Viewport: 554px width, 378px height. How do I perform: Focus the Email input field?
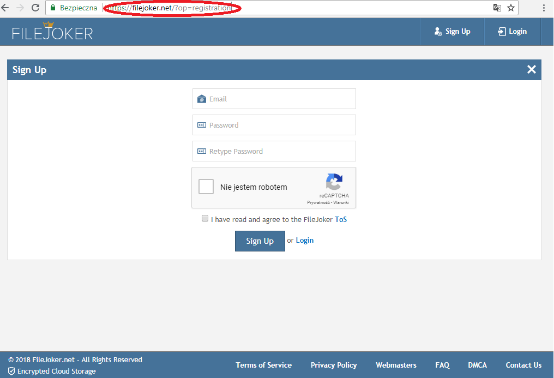click(274, 99)
